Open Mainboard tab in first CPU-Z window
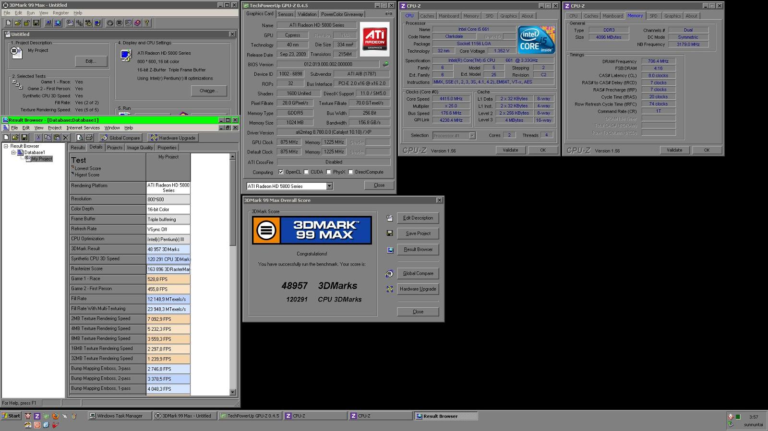The width and height of the screenshot is (768, 431). coord(449,16)
